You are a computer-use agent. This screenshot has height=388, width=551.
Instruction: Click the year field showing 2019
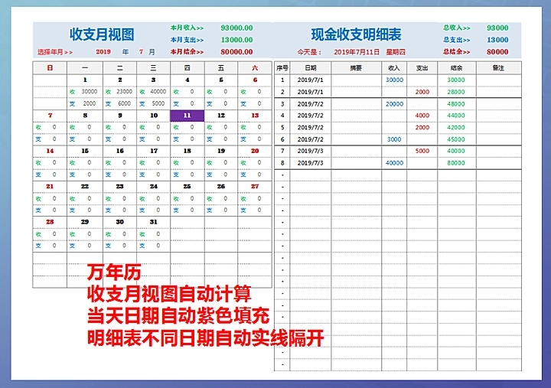[x=103, y=52]
